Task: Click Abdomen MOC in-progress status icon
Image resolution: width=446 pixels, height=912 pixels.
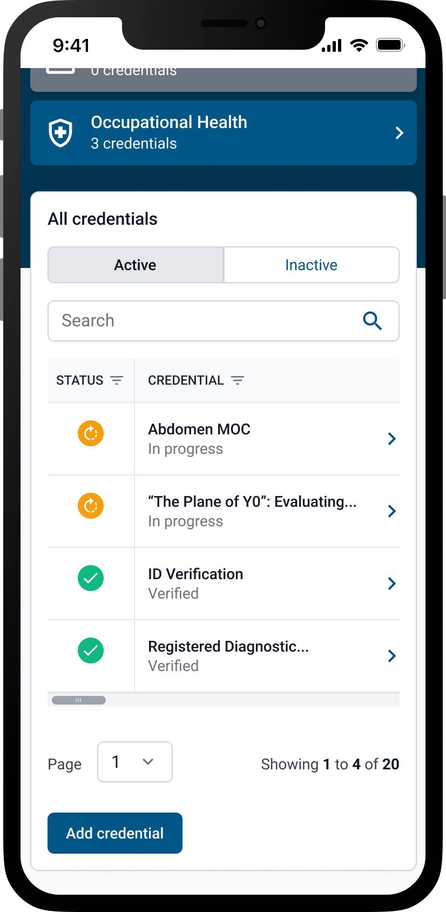Action: click(x=91, y=433)
